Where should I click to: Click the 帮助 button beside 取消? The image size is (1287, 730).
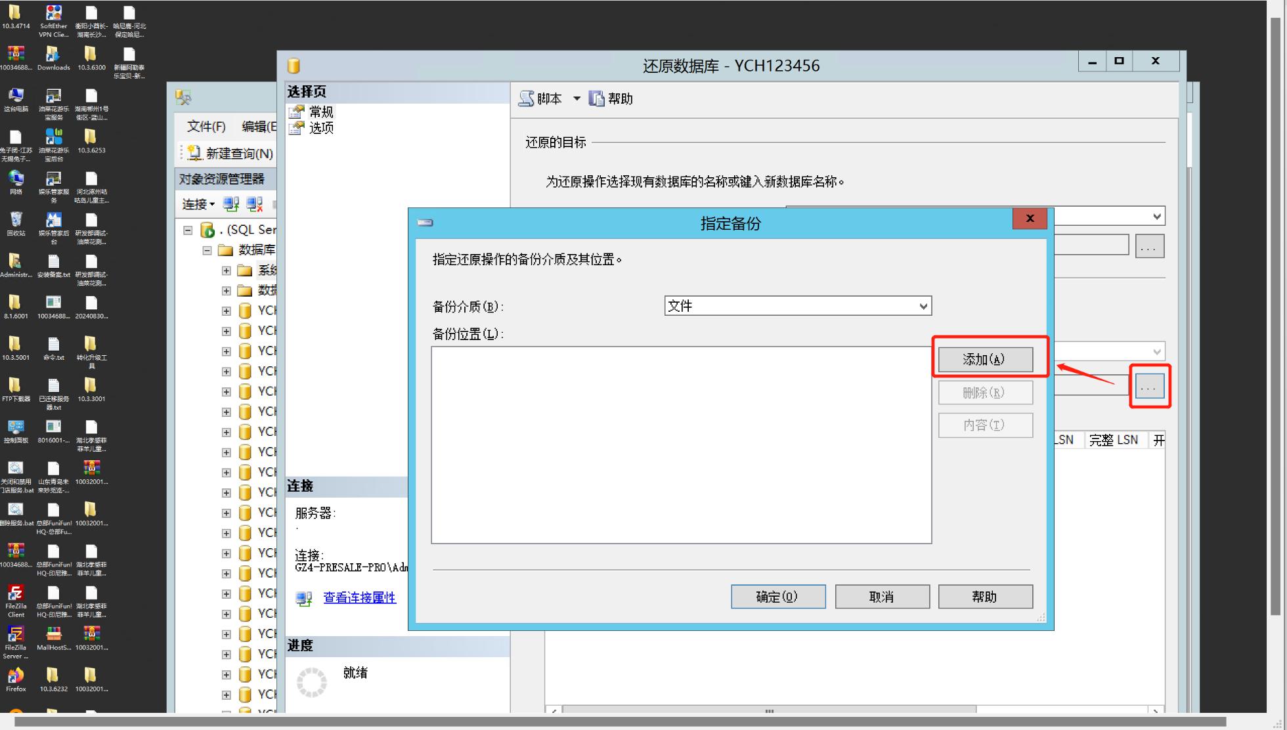(985, 597)
